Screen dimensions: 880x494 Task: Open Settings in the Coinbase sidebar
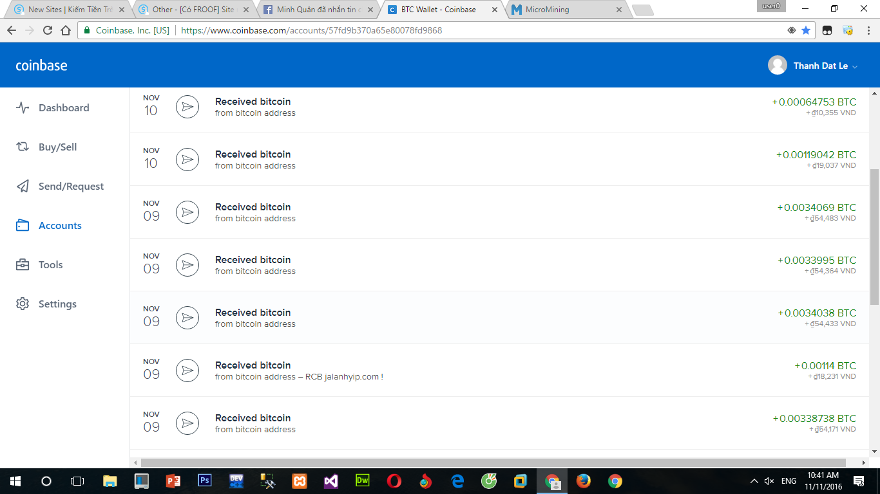coord(46,304)
